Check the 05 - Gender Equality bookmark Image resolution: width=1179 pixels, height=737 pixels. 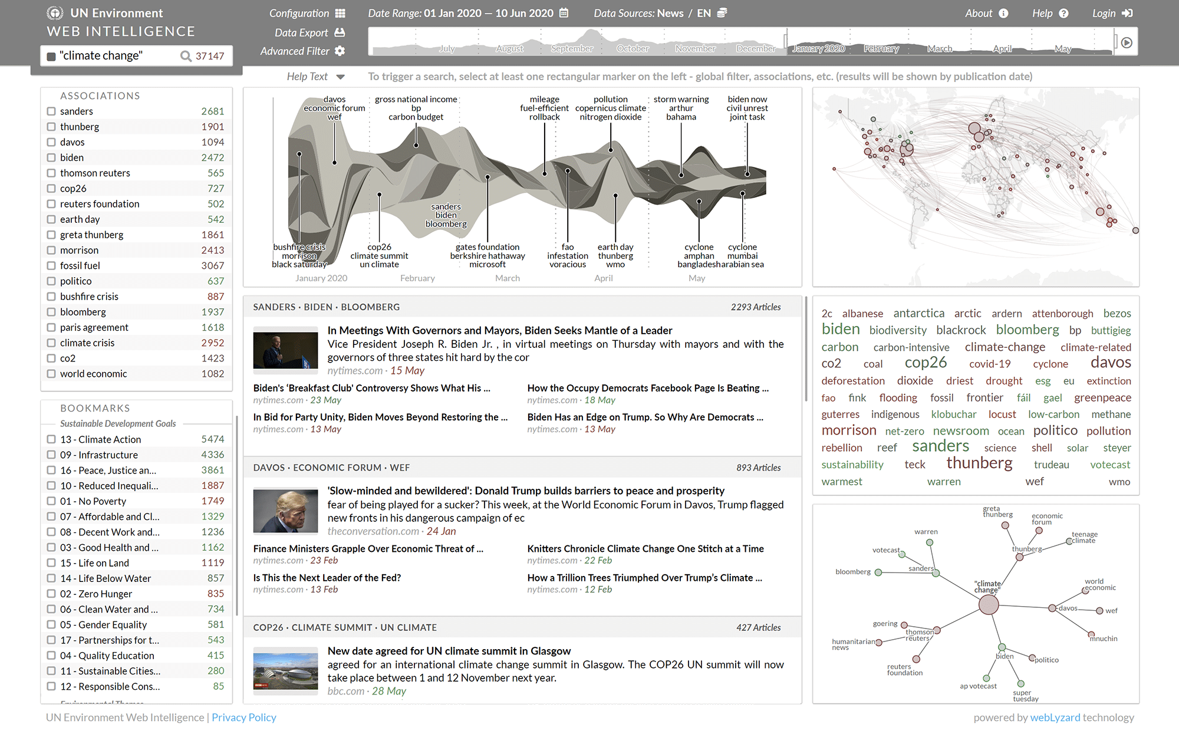tap(51, 624)
